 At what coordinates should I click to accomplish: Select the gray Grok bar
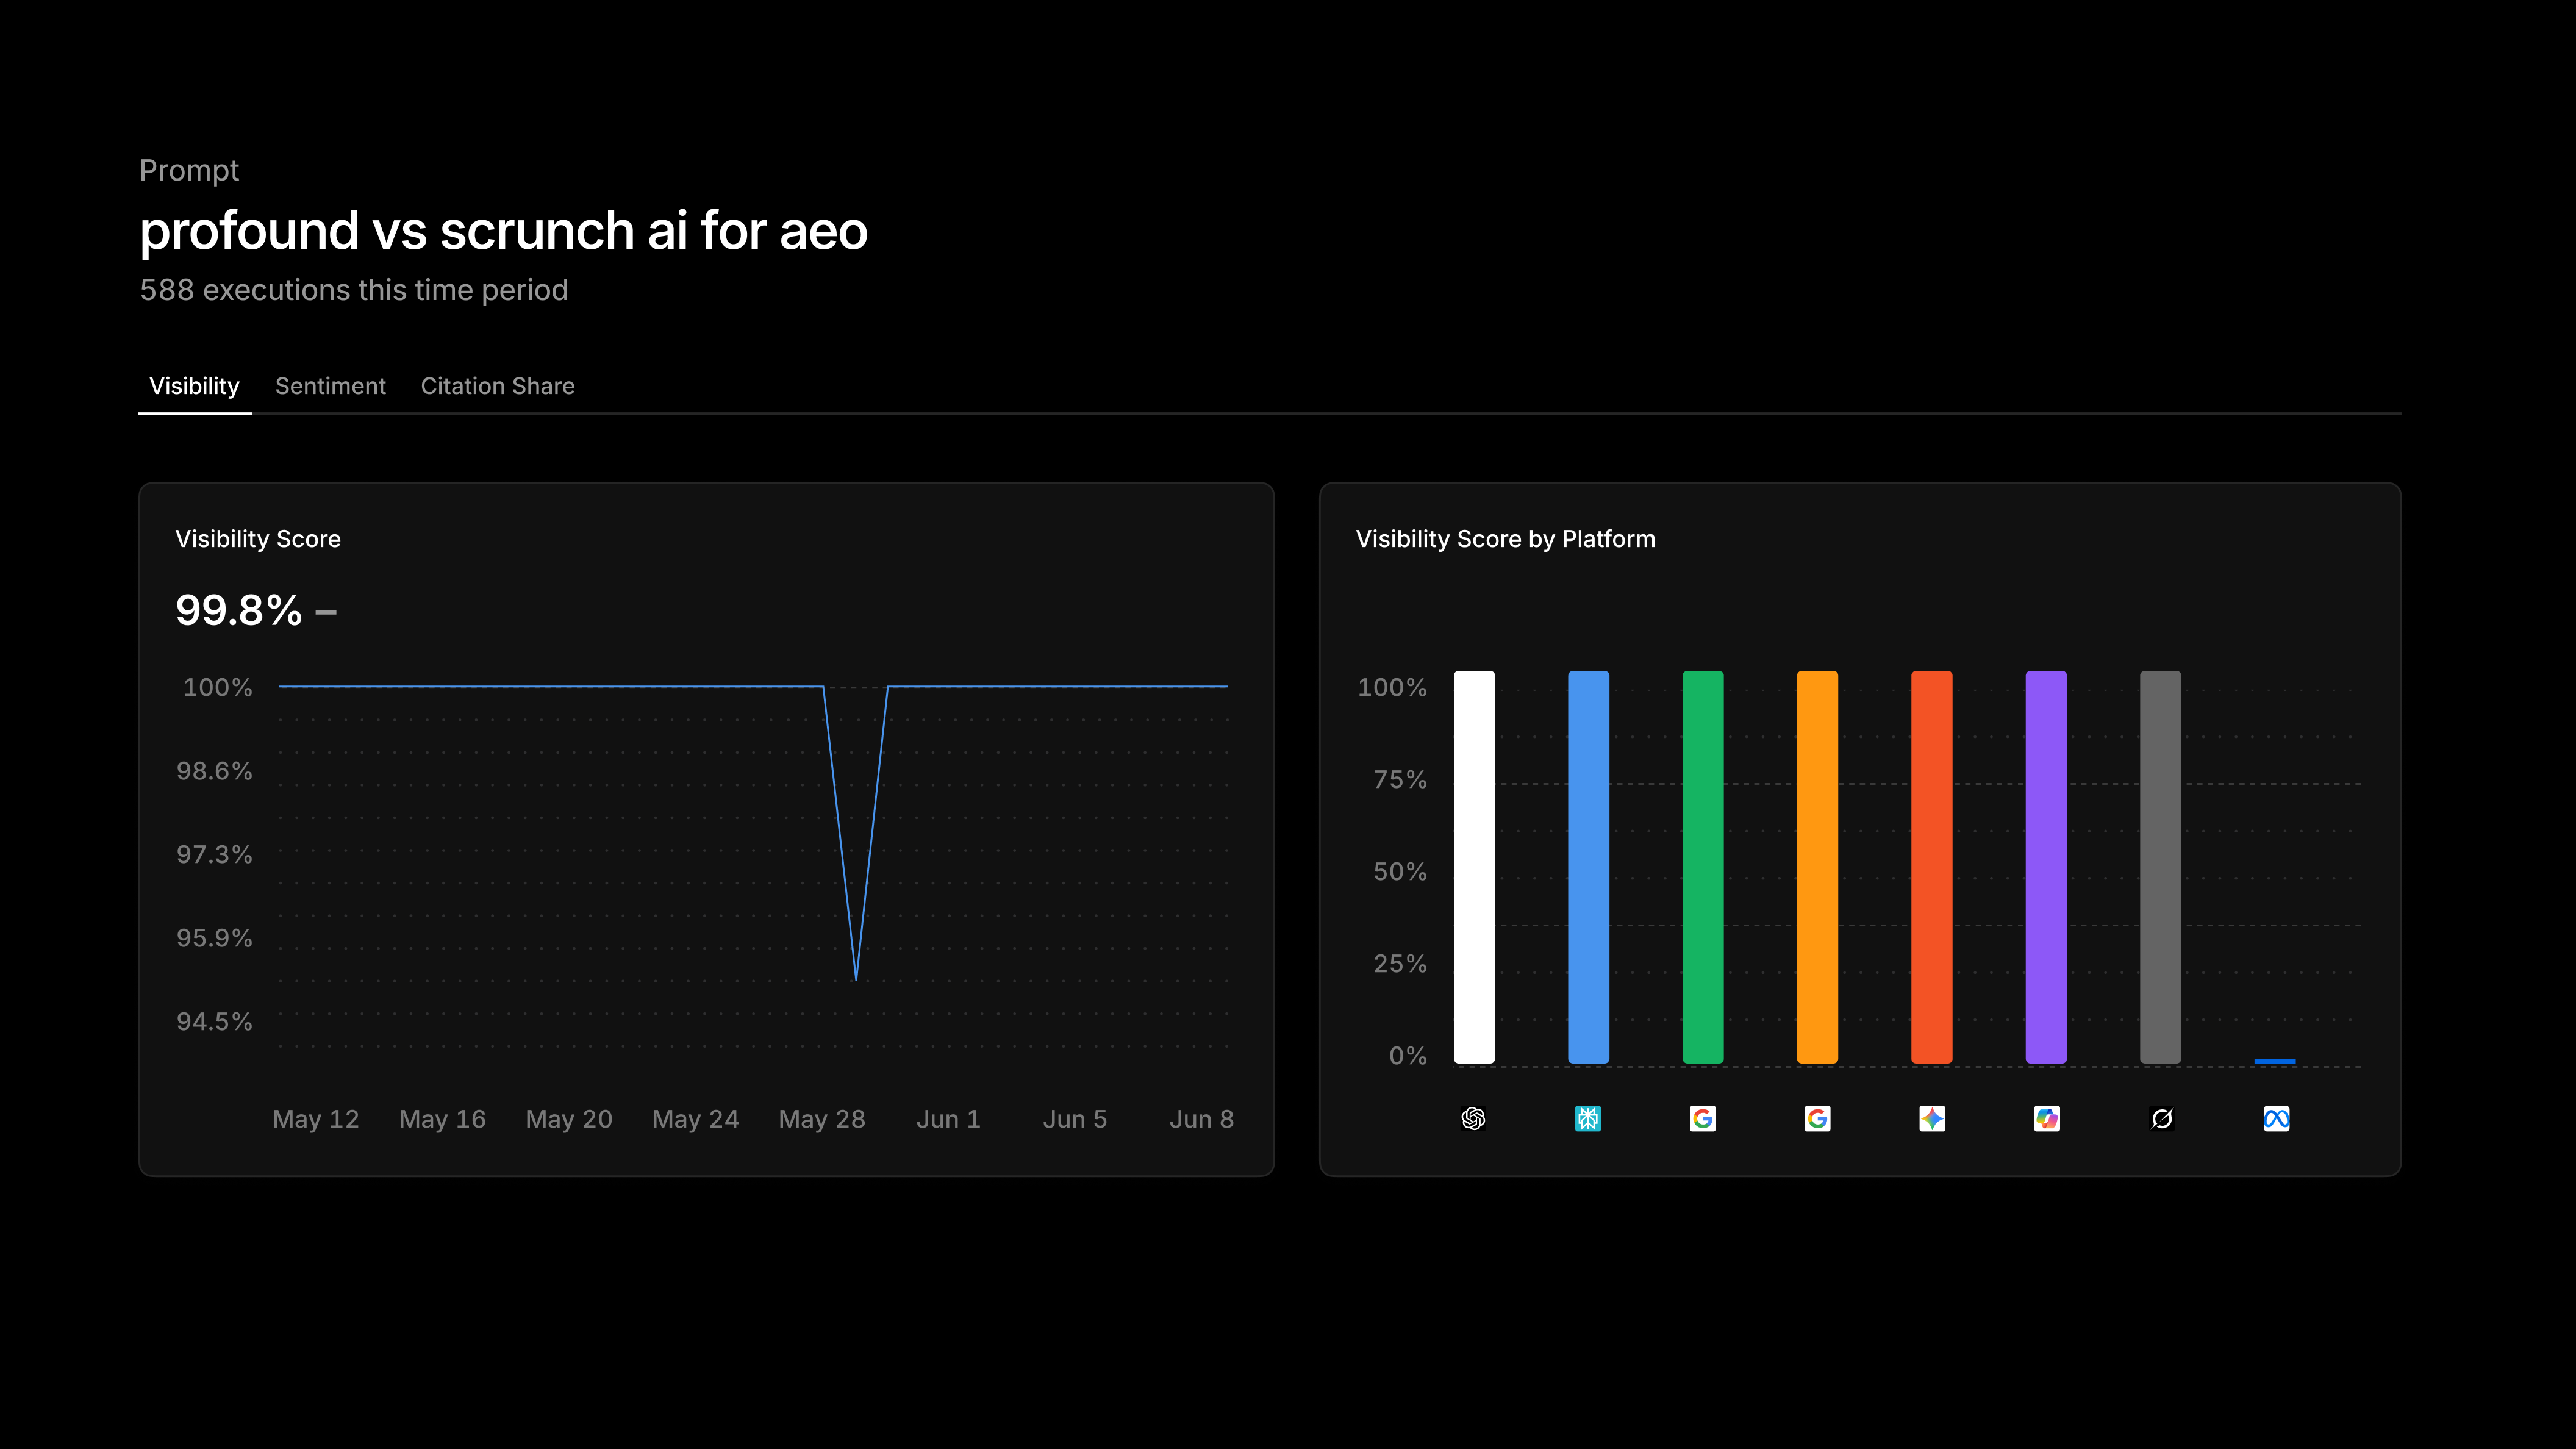(2160, 867)
